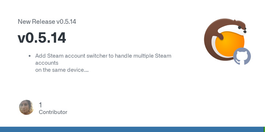Screen dimensions: 265x132
Task: Click the green sliver ending the language bar
Action: pos(264,129)
